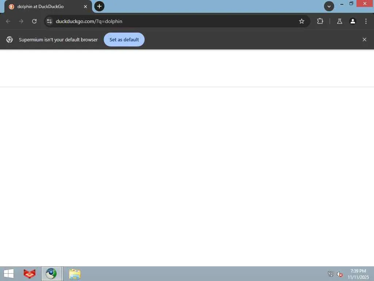The height and width of the screenshot is (281, 374).
Task: Close the browser window
Action: click(x=365, y=4)
